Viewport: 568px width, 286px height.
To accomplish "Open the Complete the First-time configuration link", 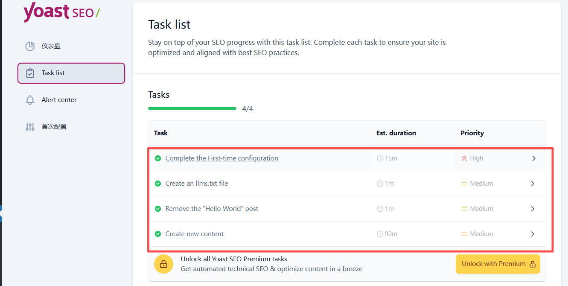I will 221,158.
